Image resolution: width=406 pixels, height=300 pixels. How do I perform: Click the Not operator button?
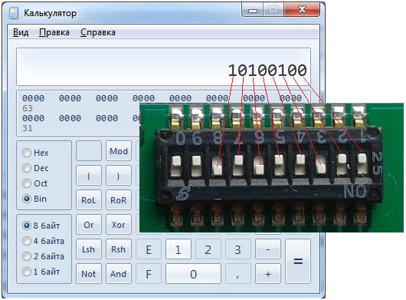[x=89, y=274]
